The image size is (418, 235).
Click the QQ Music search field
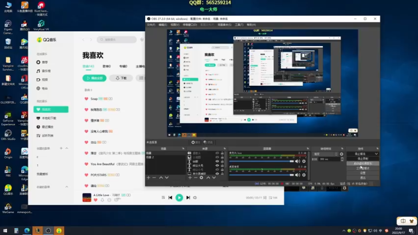117,40
